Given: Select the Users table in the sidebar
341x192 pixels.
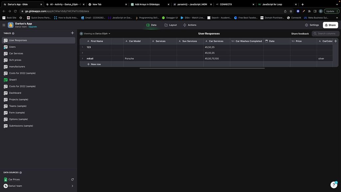Looking at the screenshot, I should point(12,47).
